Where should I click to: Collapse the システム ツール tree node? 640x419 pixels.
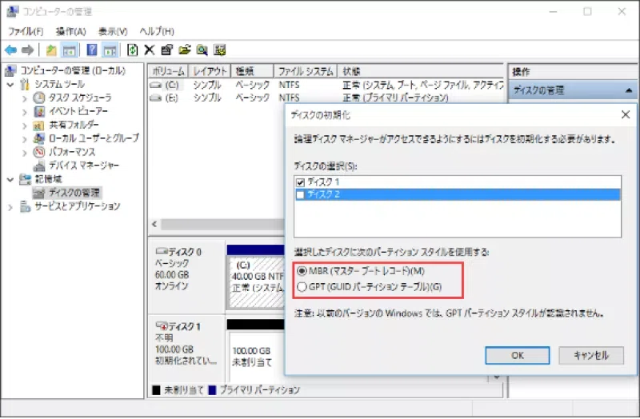pyautogui.click(x=10, y=85)
